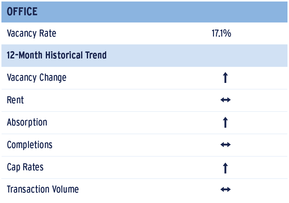Select the Cap Rates up arrow

point(225,168)
